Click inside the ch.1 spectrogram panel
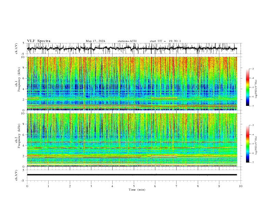 (132, 83)
